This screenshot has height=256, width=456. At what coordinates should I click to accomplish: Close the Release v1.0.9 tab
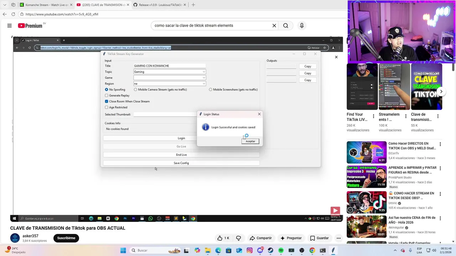[185, 5]
